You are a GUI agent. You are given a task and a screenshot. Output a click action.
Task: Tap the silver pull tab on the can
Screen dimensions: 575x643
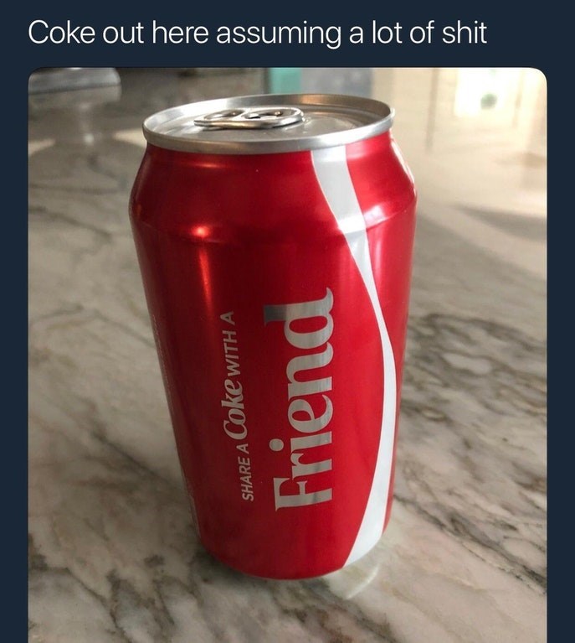[x=249, y=117]
